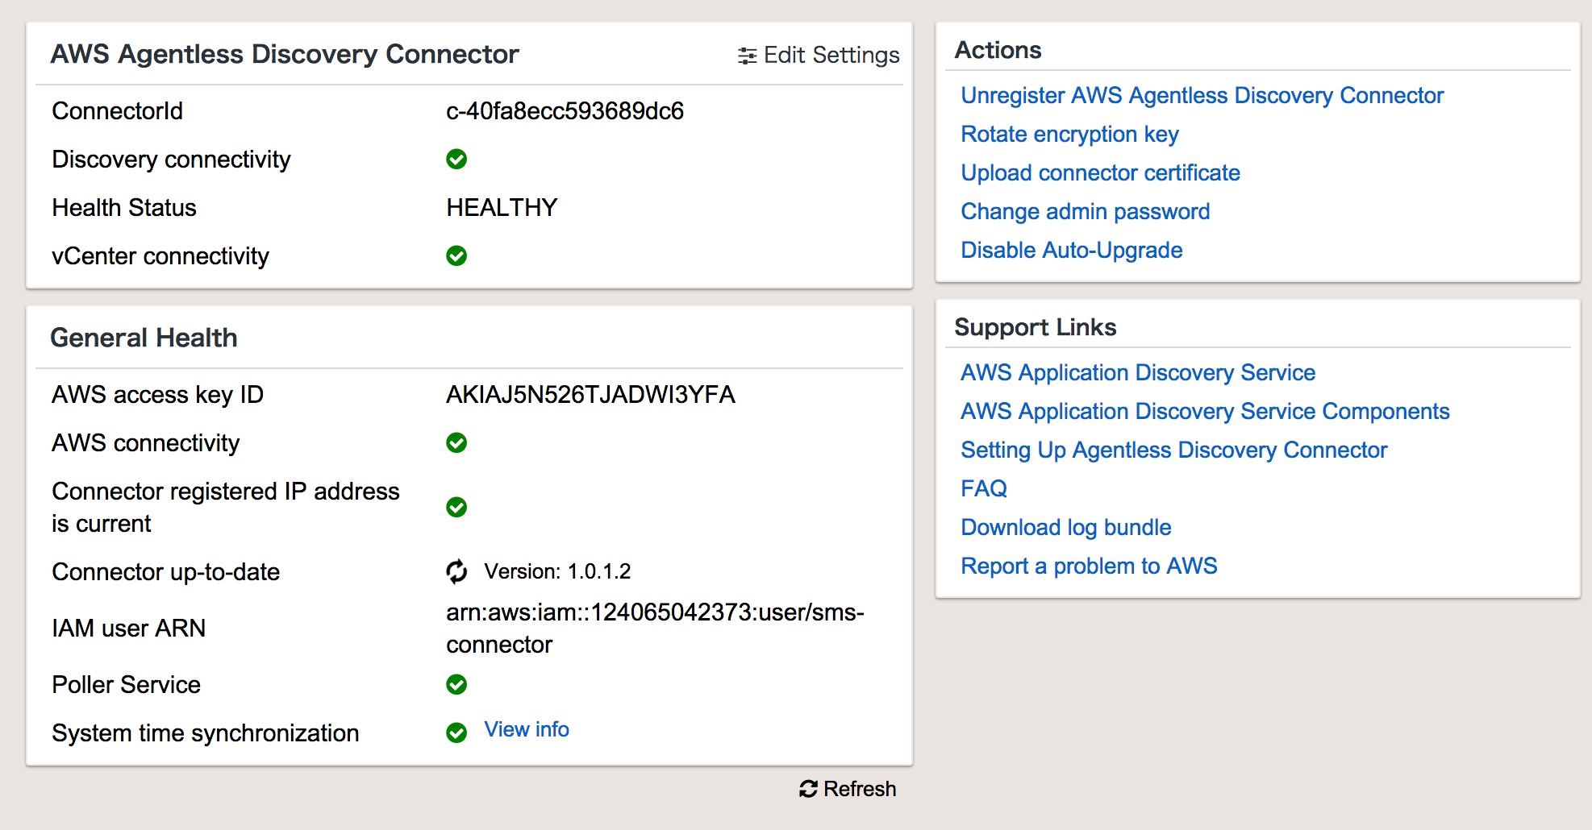Click the Poller Service status checkmark
The width and height of the screenshot is (1592, 830).
(456, 684)
